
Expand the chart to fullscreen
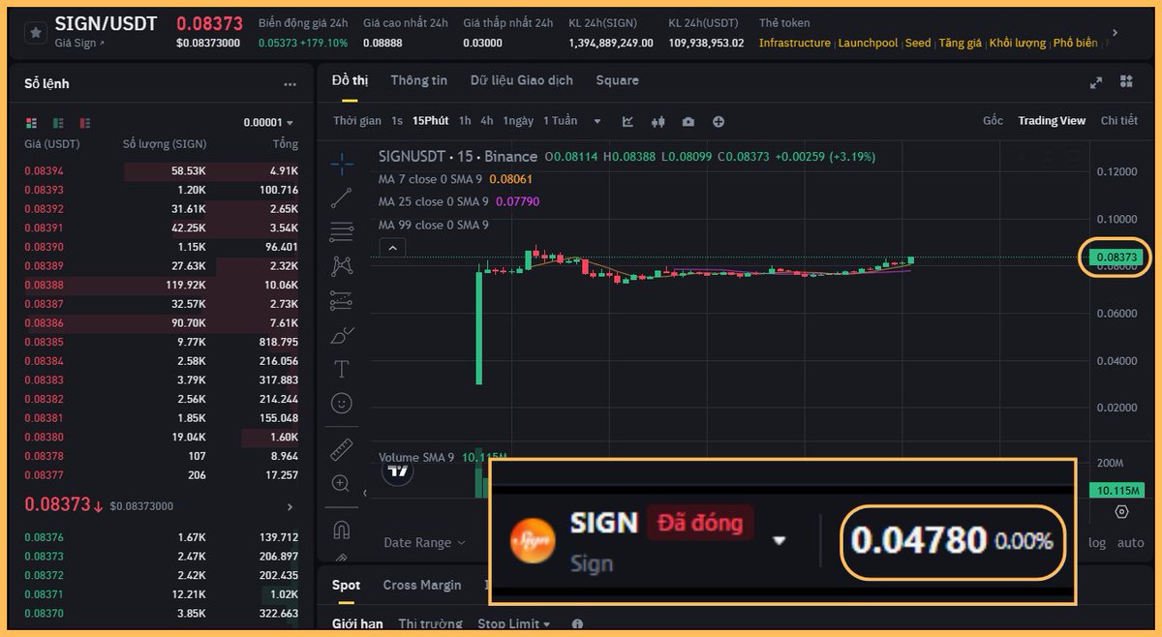pos(1096,82)
